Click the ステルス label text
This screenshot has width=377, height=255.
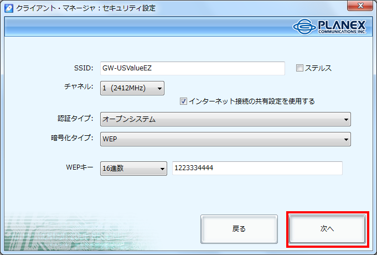[318, 68]
